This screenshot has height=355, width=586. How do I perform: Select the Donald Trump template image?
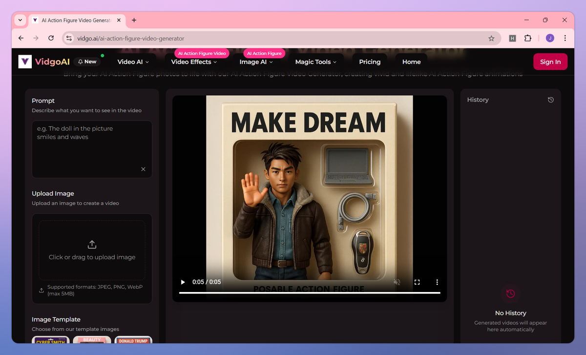click(133, 340)
